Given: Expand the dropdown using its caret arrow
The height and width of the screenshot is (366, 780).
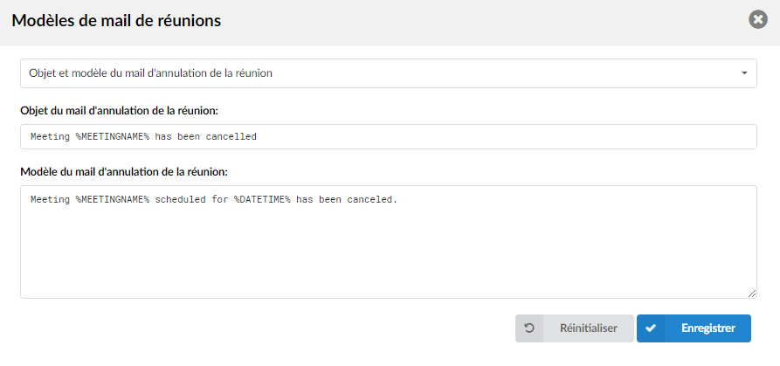Looking at the screenshot, I should (x=744, y=73).
